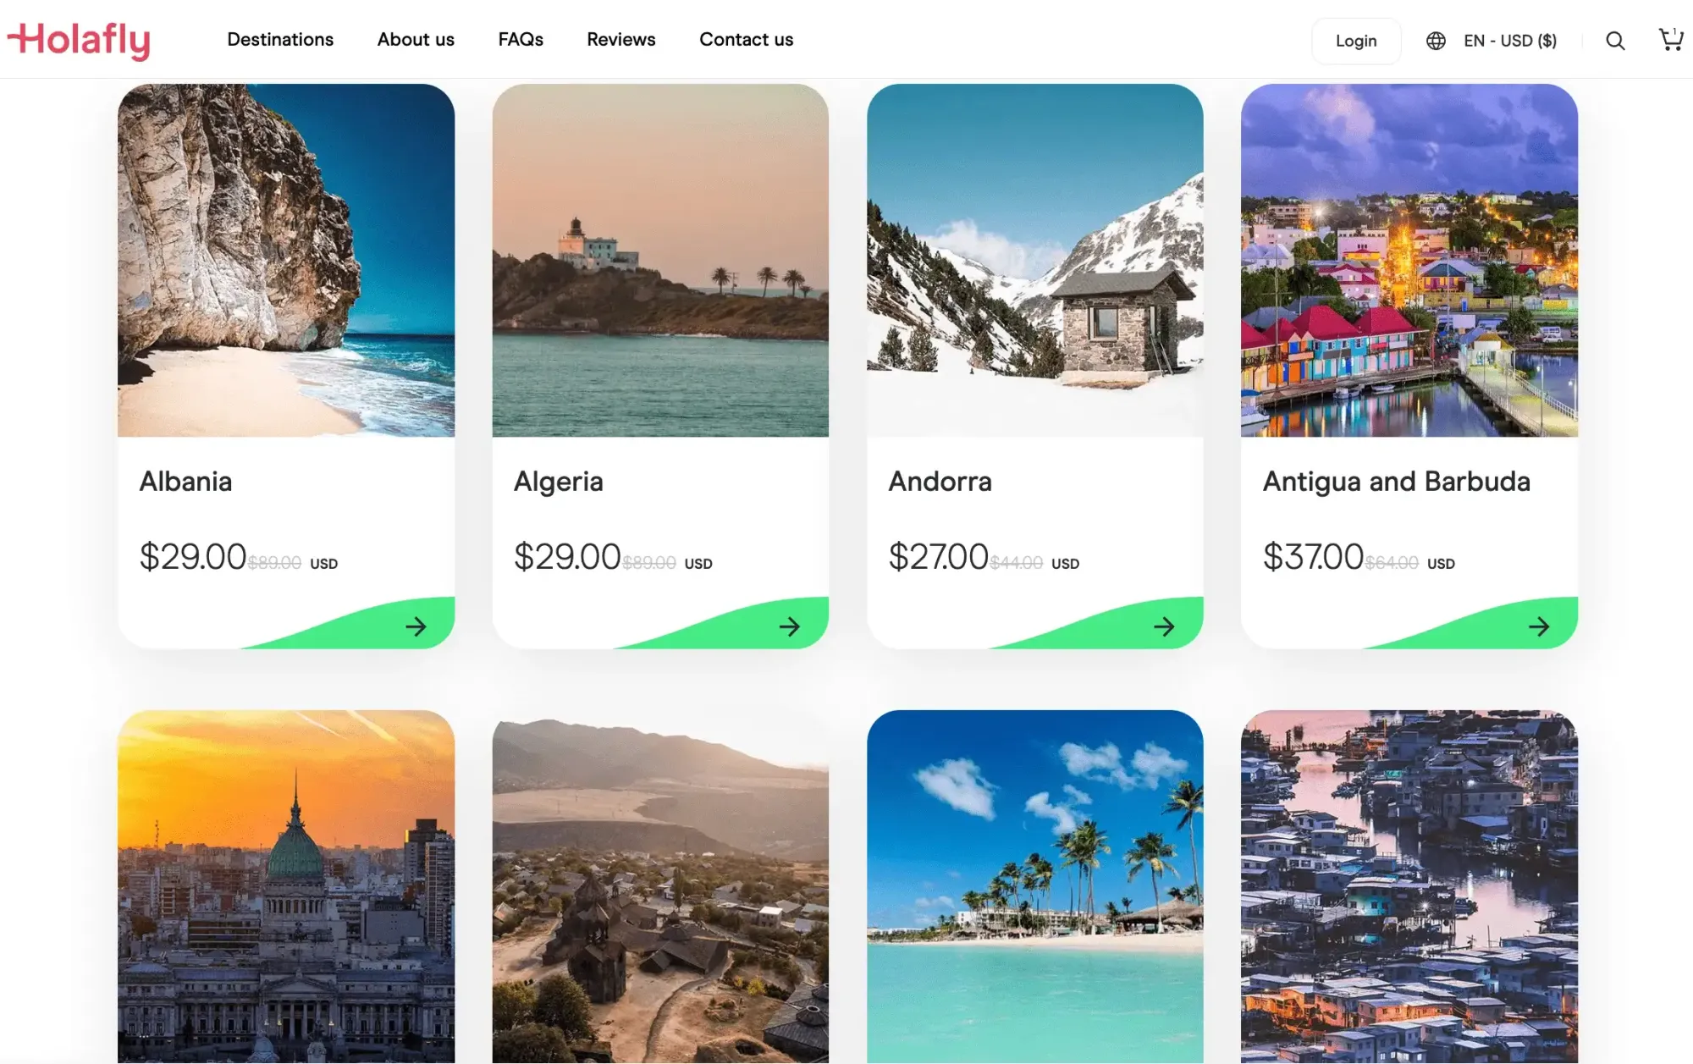Click the globe/language icon
Viewport: 1693px width, 1064px height.
pyautogui.click(x=1436, y=39)
